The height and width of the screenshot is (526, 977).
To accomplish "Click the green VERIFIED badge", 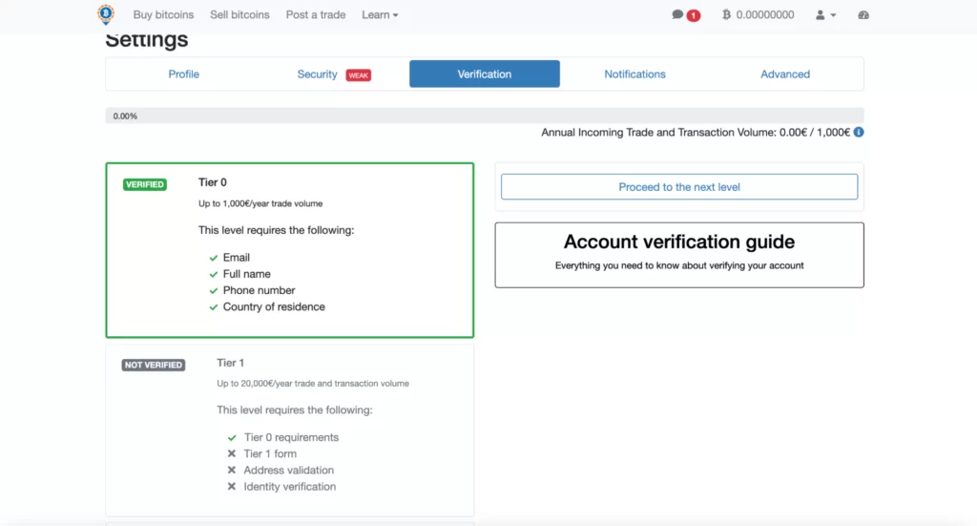I will coord(145,184).
